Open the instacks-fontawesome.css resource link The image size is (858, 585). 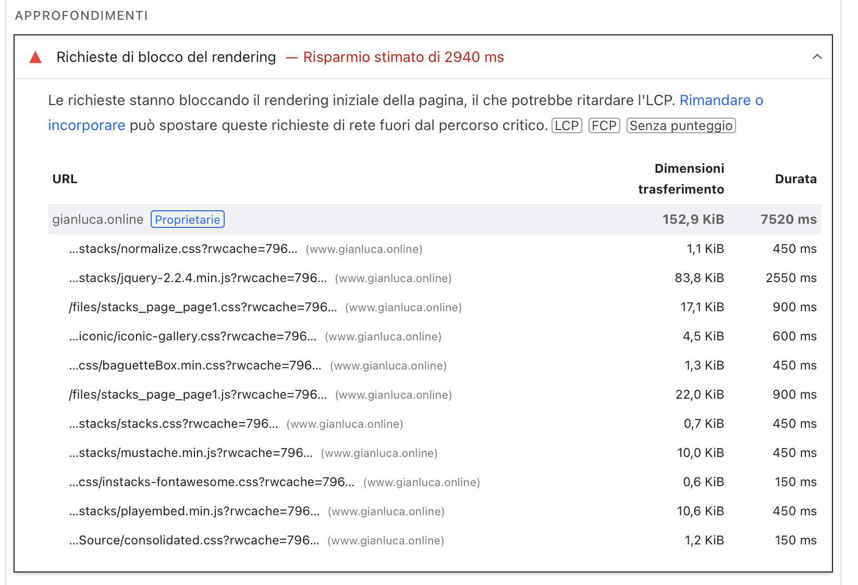click(x=212, y=482)
